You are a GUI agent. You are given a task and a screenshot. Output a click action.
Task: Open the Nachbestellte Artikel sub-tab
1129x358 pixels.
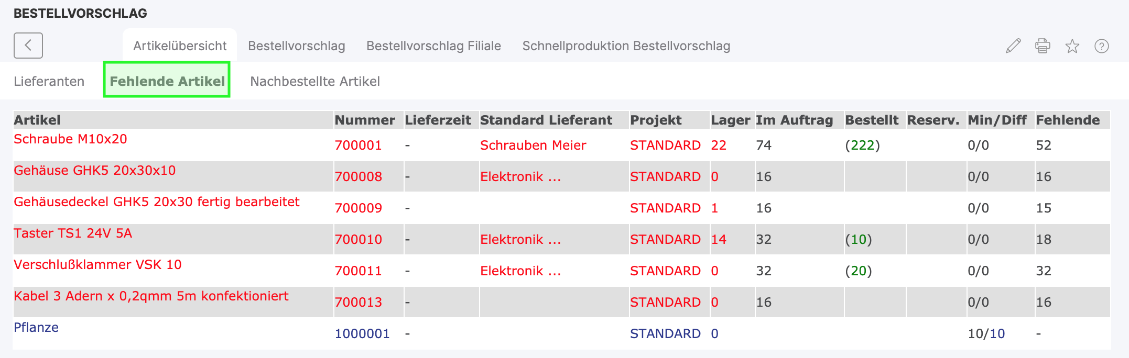pyautogui.click(x=315, y=81)
